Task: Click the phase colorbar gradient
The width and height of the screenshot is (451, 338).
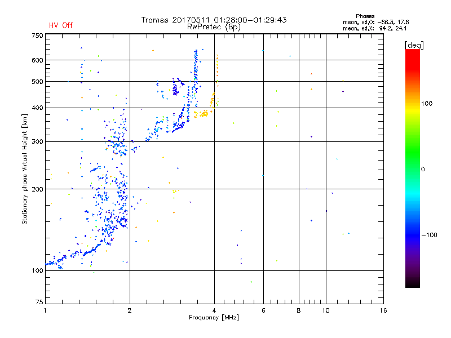Action: click(x=413, y=168)
